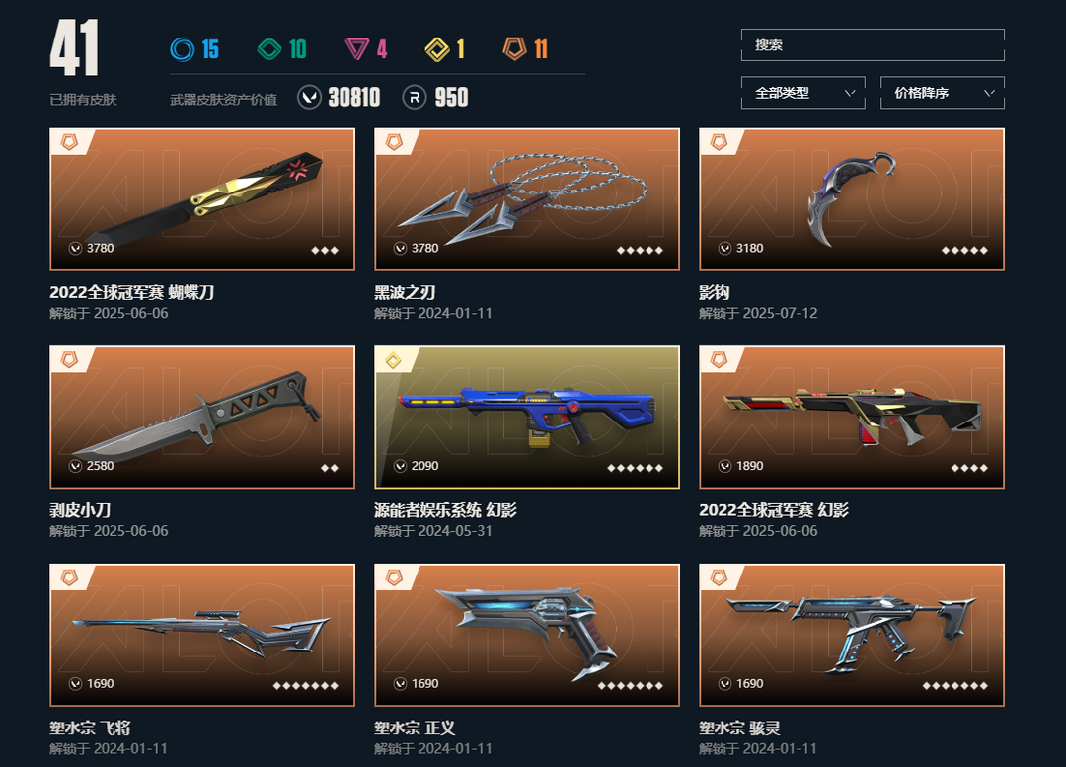The height and width of the screenshot is (767, 1066).
Task: Click the VP currency icon beside 30810
Action: point(309,98)
